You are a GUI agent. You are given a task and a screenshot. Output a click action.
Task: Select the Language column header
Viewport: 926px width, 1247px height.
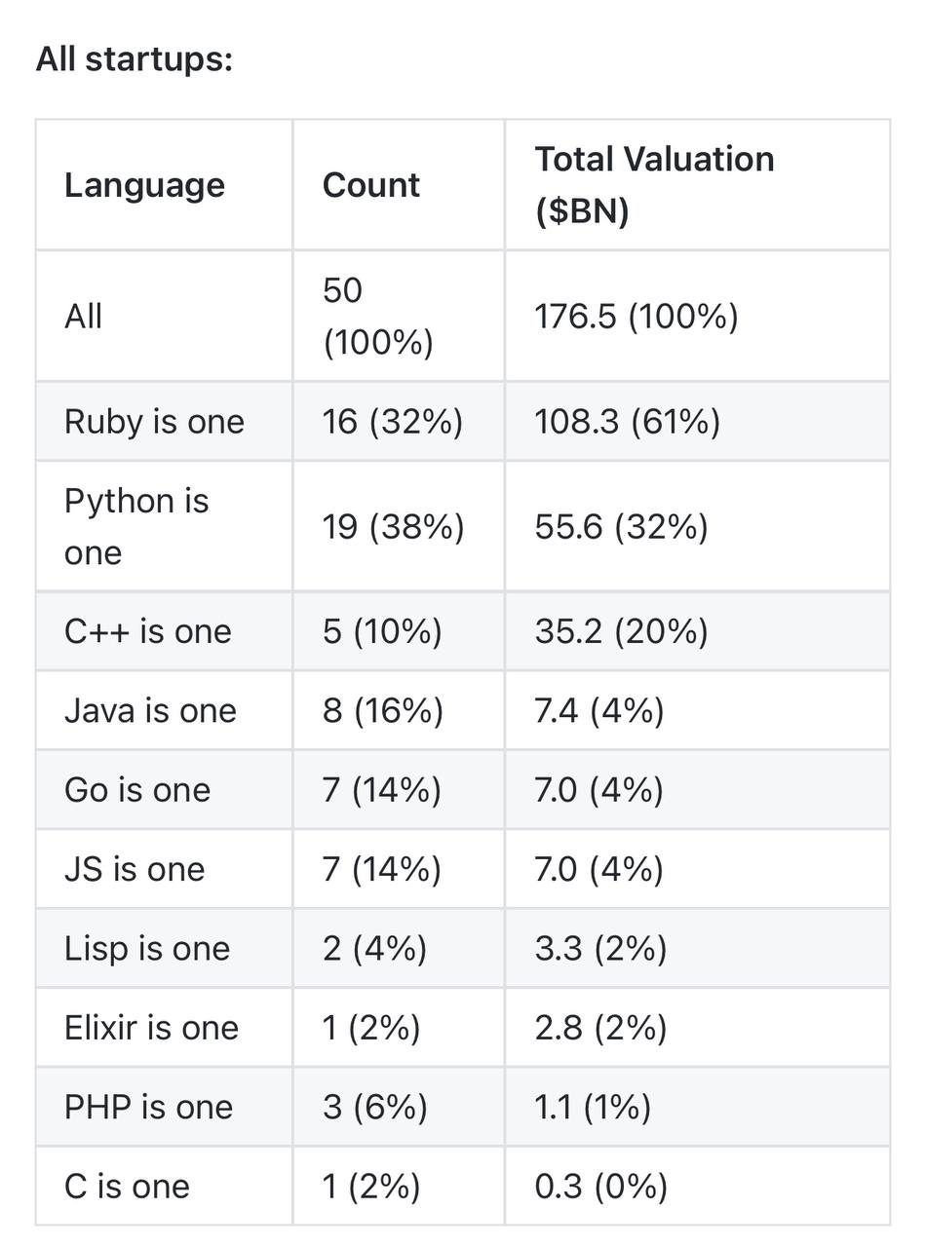pyautogui.click(x=144, y=185)
